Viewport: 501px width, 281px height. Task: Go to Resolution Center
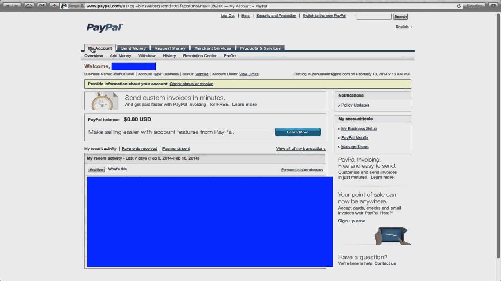coord(200,56)
